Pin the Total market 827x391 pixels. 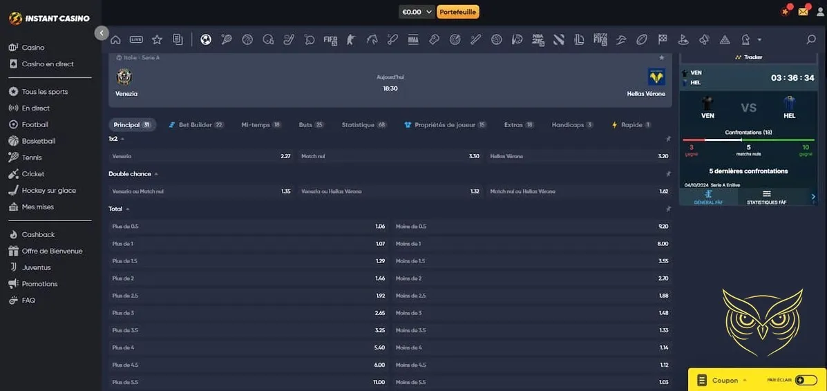pyautogui.click(x=668, y=209)
